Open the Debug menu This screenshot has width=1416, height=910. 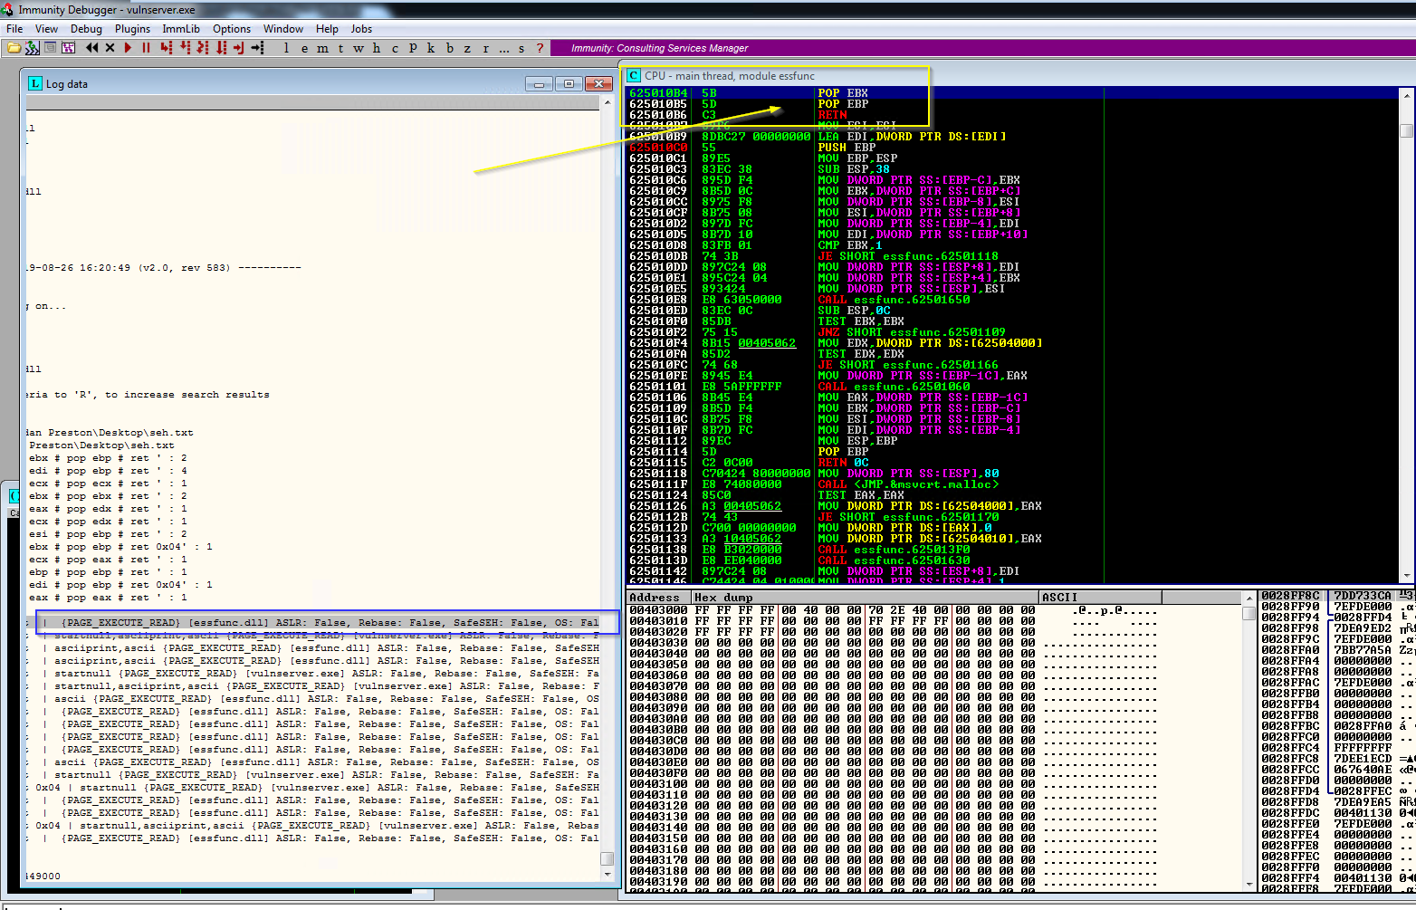pyautogui.click(x=86, y=29)
